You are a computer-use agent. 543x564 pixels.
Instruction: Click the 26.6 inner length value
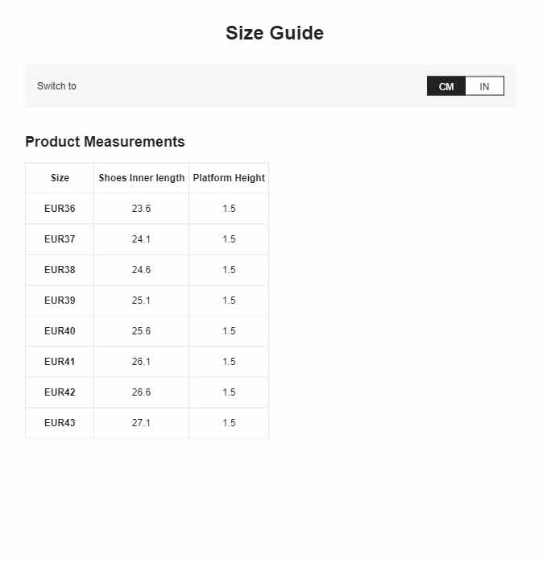pyautogui.click(x=141, y=392)
